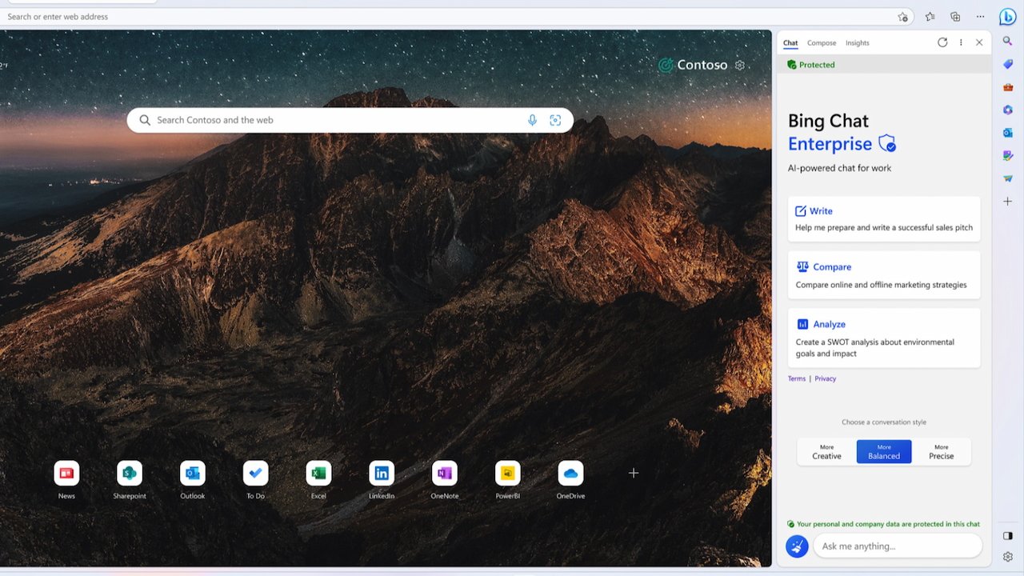Choose More Precise conversation style
The width and height of the screenshot is (1024, 576).
click(x=941, y=452)
